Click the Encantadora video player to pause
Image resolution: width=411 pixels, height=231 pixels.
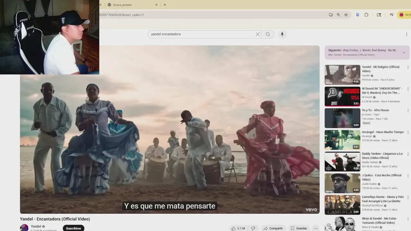coord(170,129)
